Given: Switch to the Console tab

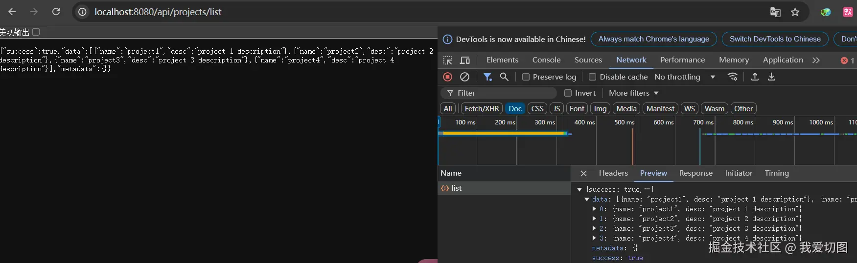Looking at the screenshot, I should pos(546,60).
